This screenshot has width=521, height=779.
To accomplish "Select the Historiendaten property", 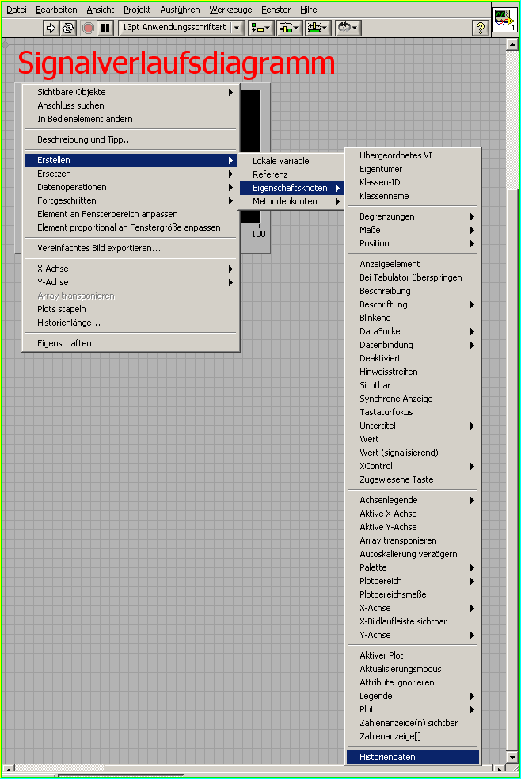I will [x=413, y=757].
